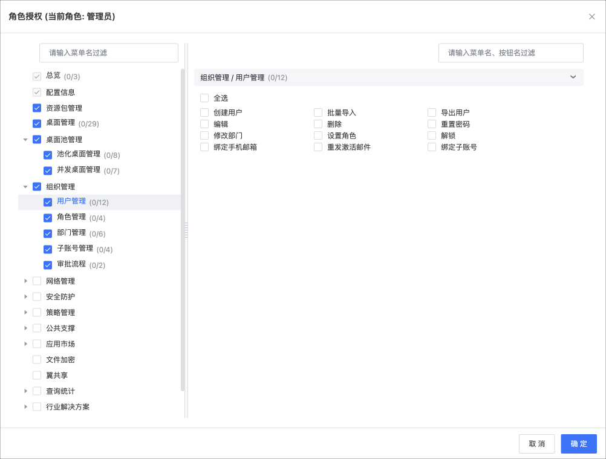Enable the 绑定子账号 permission

point(432,146)
